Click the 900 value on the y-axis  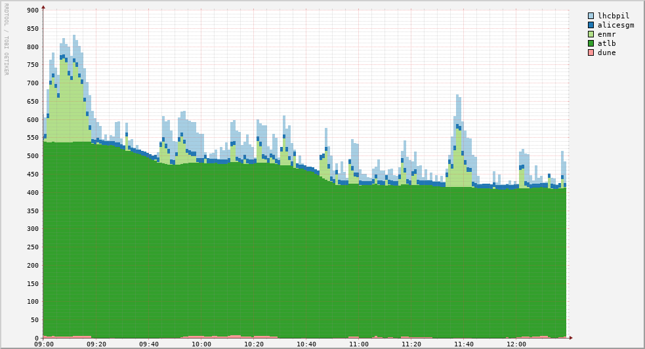(x=32, y=10)
